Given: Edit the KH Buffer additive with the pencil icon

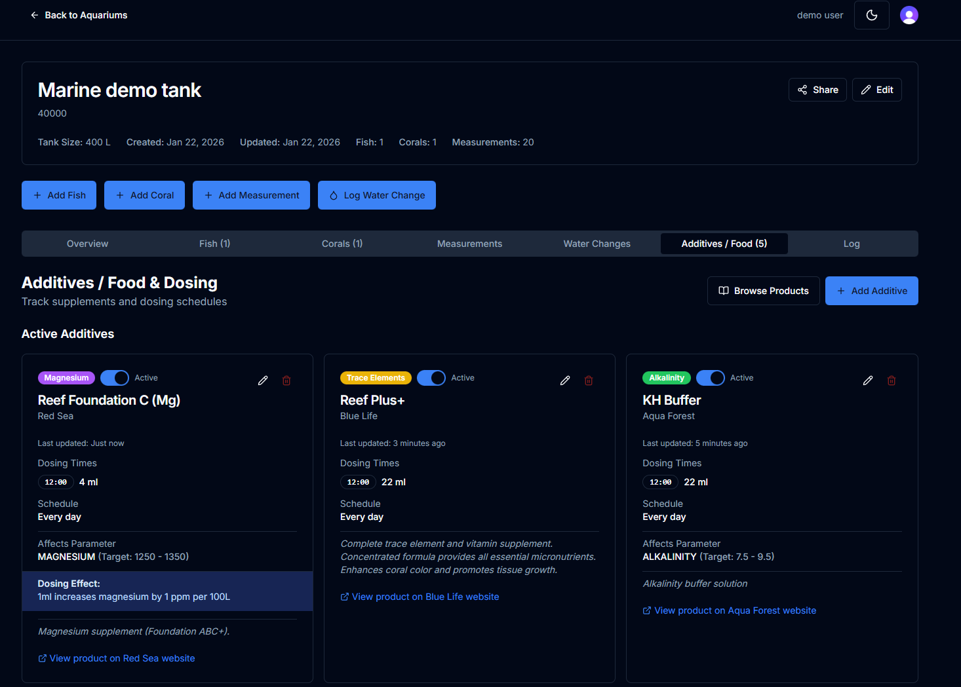Looking at the screenshot, I should pos(868,381).
